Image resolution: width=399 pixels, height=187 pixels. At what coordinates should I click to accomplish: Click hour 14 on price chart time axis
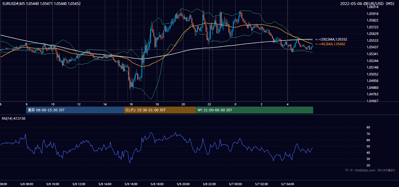click(105, 104)
